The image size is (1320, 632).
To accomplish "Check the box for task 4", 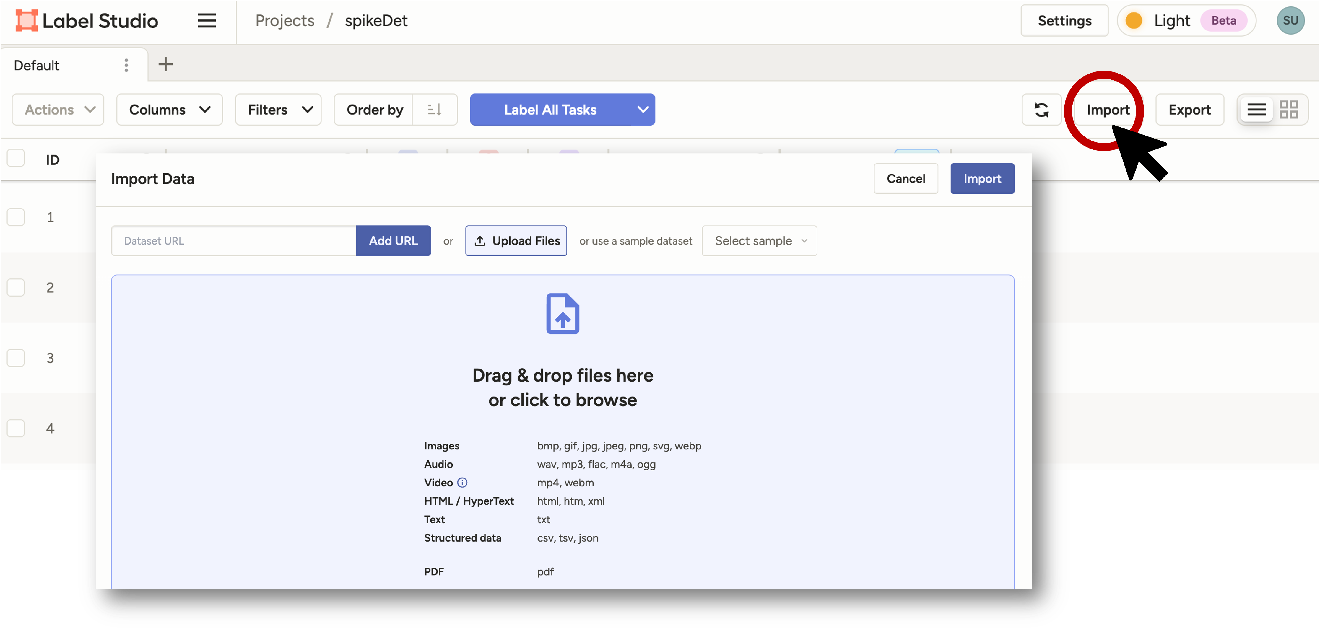I will [x=16, y=429].
